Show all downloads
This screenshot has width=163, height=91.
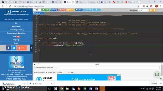(x=154, y=83)
